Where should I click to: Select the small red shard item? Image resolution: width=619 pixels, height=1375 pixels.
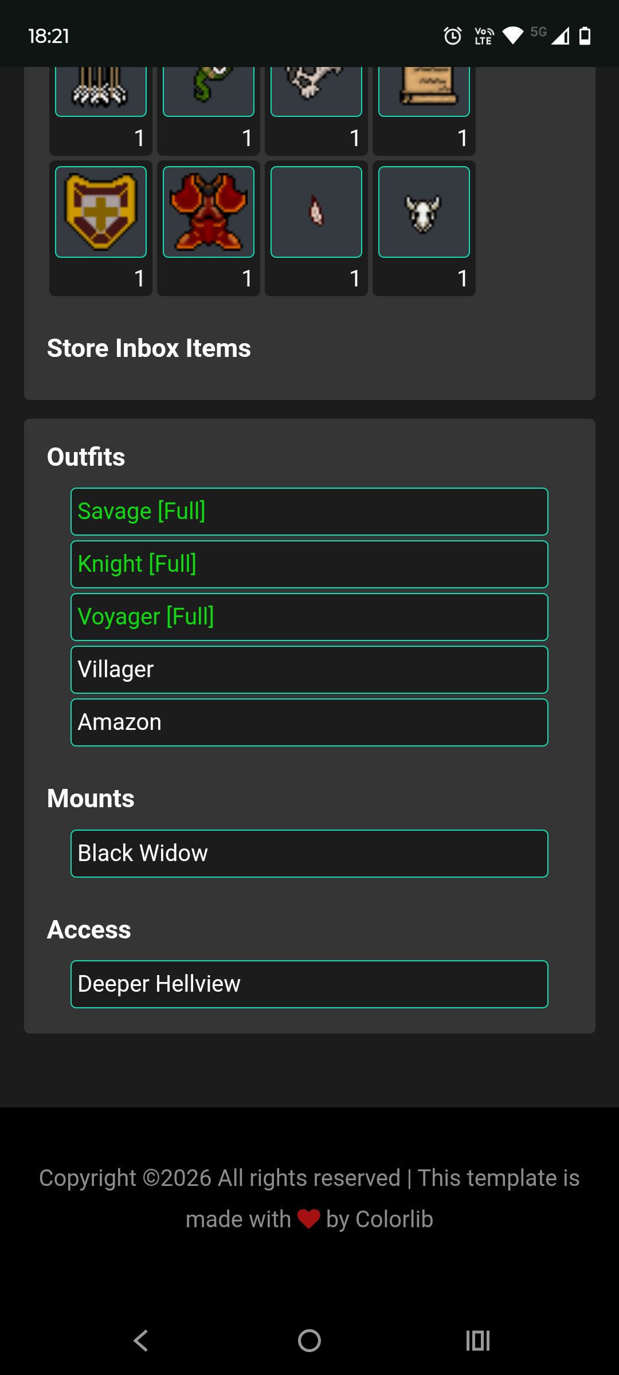coord(316,212)
